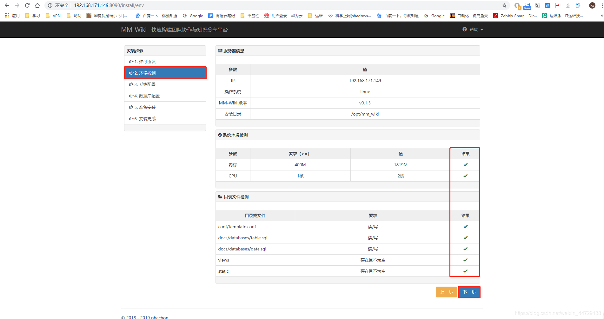Open the 运维派 - IT运维技 bookmark

point(562,16)
